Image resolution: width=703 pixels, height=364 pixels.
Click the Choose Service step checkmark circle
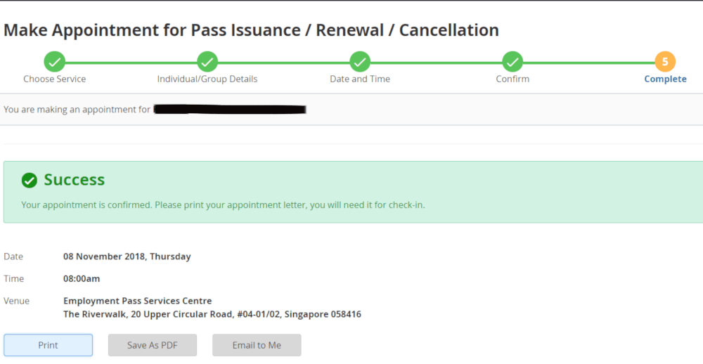click(x=55, y=61)
